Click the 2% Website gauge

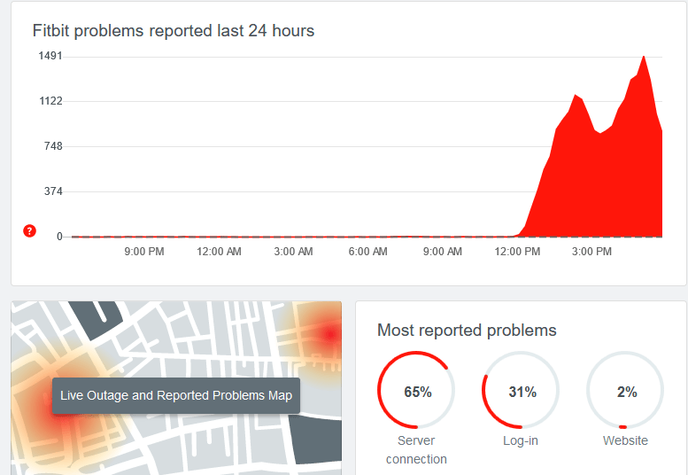625,392
